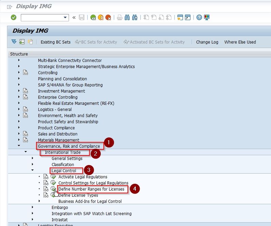
Task: Execute Activate Legal Regulations activity icon
Action: click(x=53, y=177)
